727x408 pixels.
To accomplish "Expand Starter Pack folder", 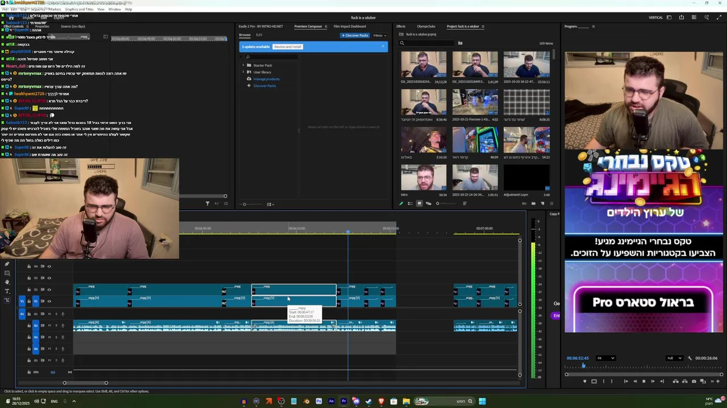I will point(243,65).
